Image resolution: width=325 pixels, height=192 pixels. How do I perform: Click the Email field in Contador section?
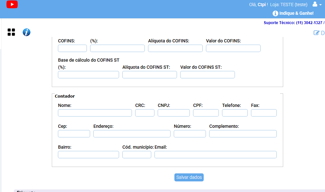coord(215,154)
